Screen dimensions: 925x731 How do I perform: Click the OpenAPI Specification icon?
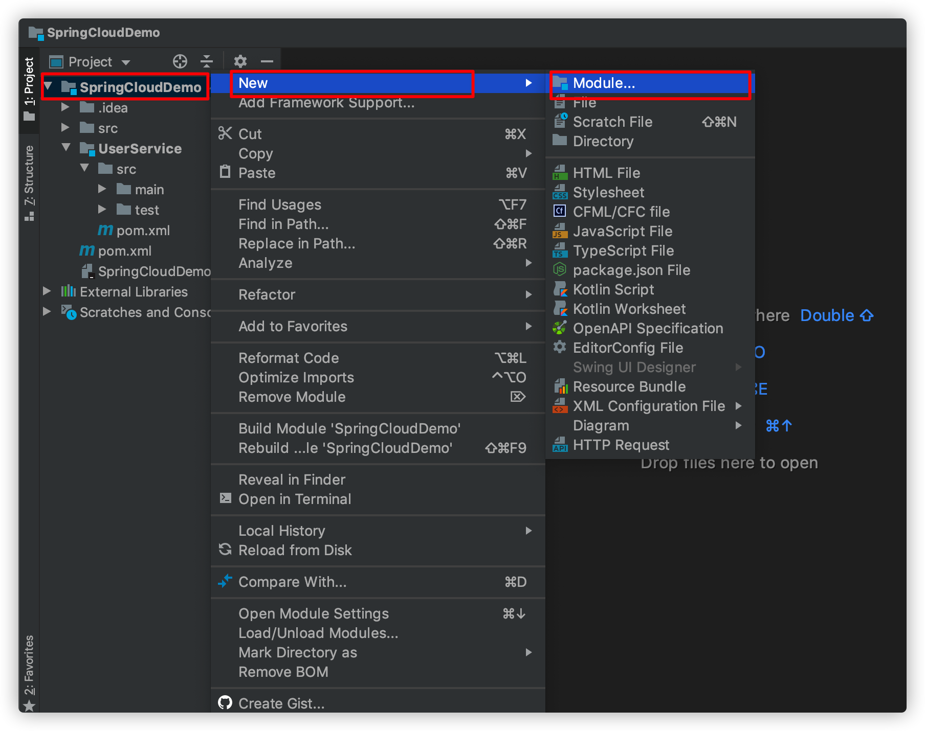click(560, 327)
